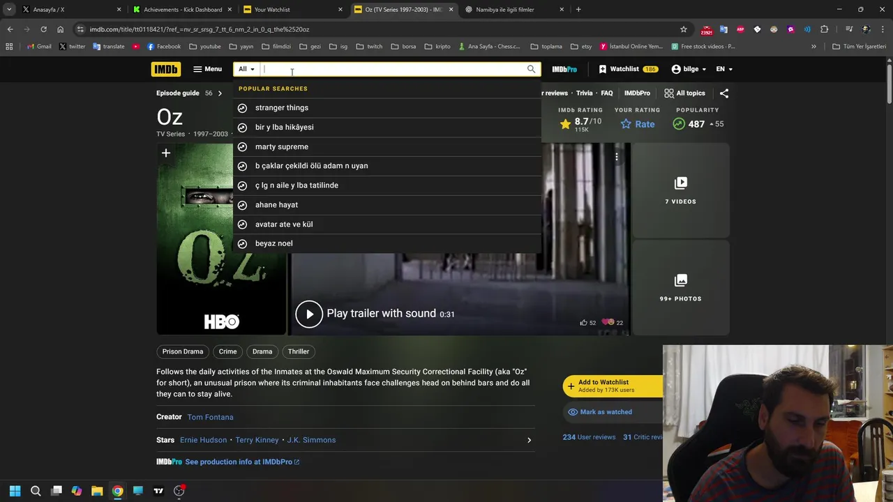The width and height of the screenshot is (893, 502).
Task: Bookmark this page with the star icon
Action: tap(684, 29)
